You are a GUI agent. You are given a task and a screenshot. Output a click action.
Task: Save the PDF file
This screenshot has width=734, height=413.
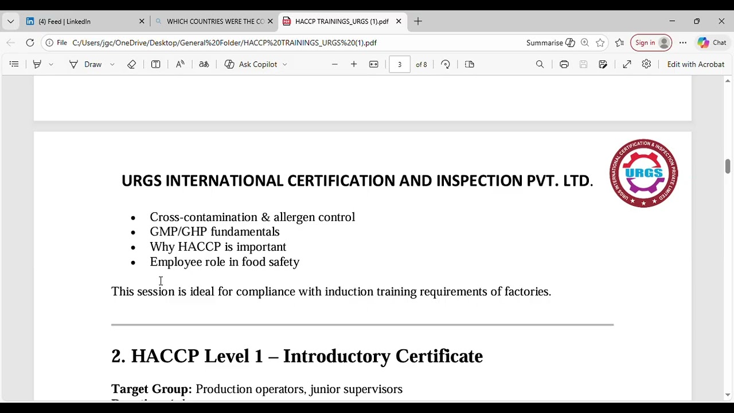(583, 64)
